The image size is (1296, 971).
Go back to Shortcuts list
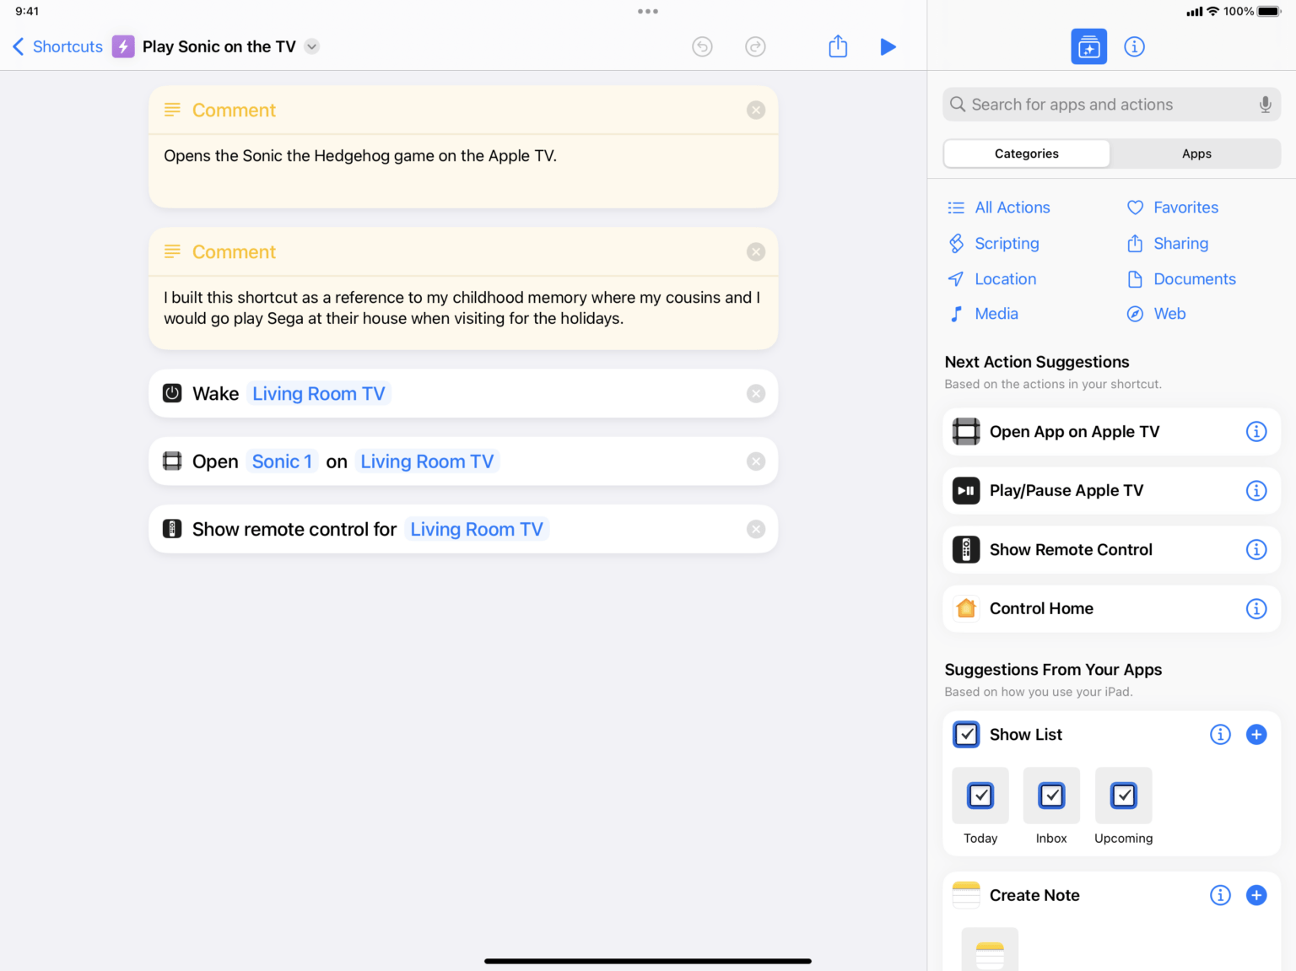(x=57, y=47)
